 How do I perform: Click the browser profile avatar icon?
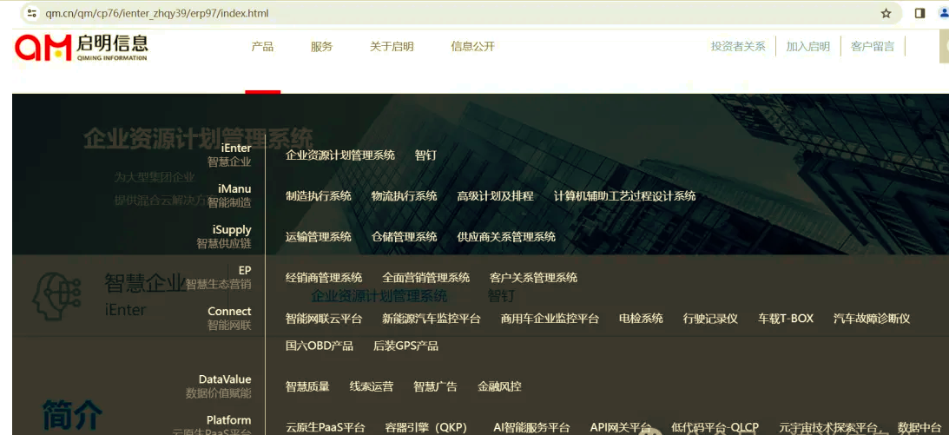click(944, 13)
